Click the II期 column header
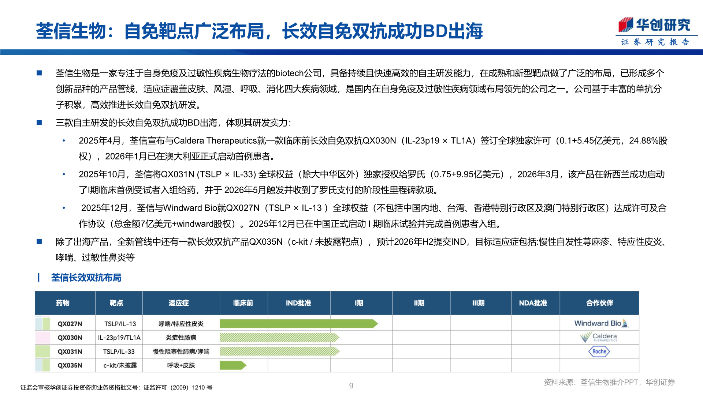Image resolution: width=703 pixels, height=395 pixels. [x=421, y=303]
